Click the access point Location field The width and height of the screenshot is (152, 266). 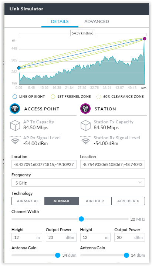pyautogui.click(x=44, y=164)
